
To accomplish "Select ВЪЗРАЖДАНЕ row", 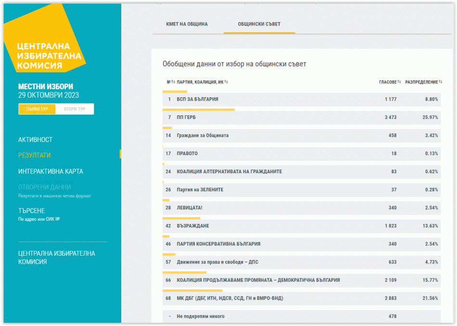I will coord(302,226).
